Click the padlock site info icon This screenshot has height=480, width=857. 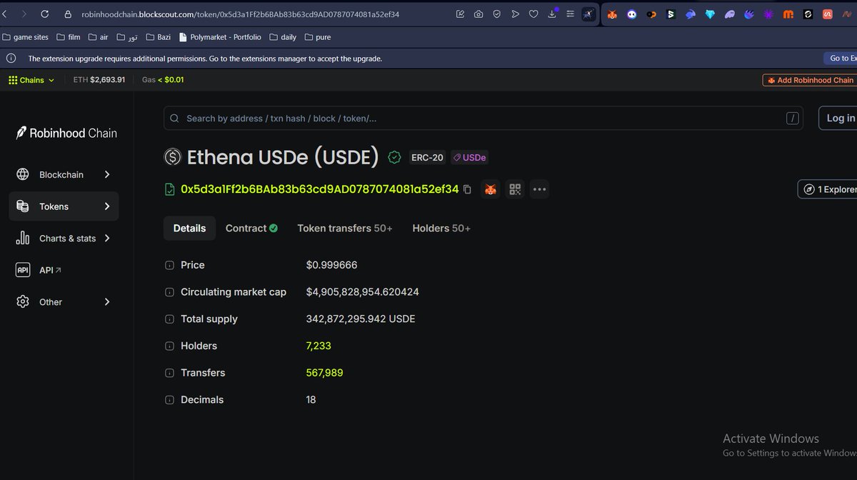(69, 14)
